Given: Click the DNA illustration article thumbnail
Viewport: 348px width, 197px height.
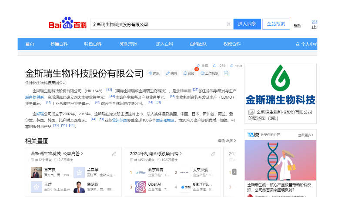Looking at the screenshot, I should click(x=280, y=160).
